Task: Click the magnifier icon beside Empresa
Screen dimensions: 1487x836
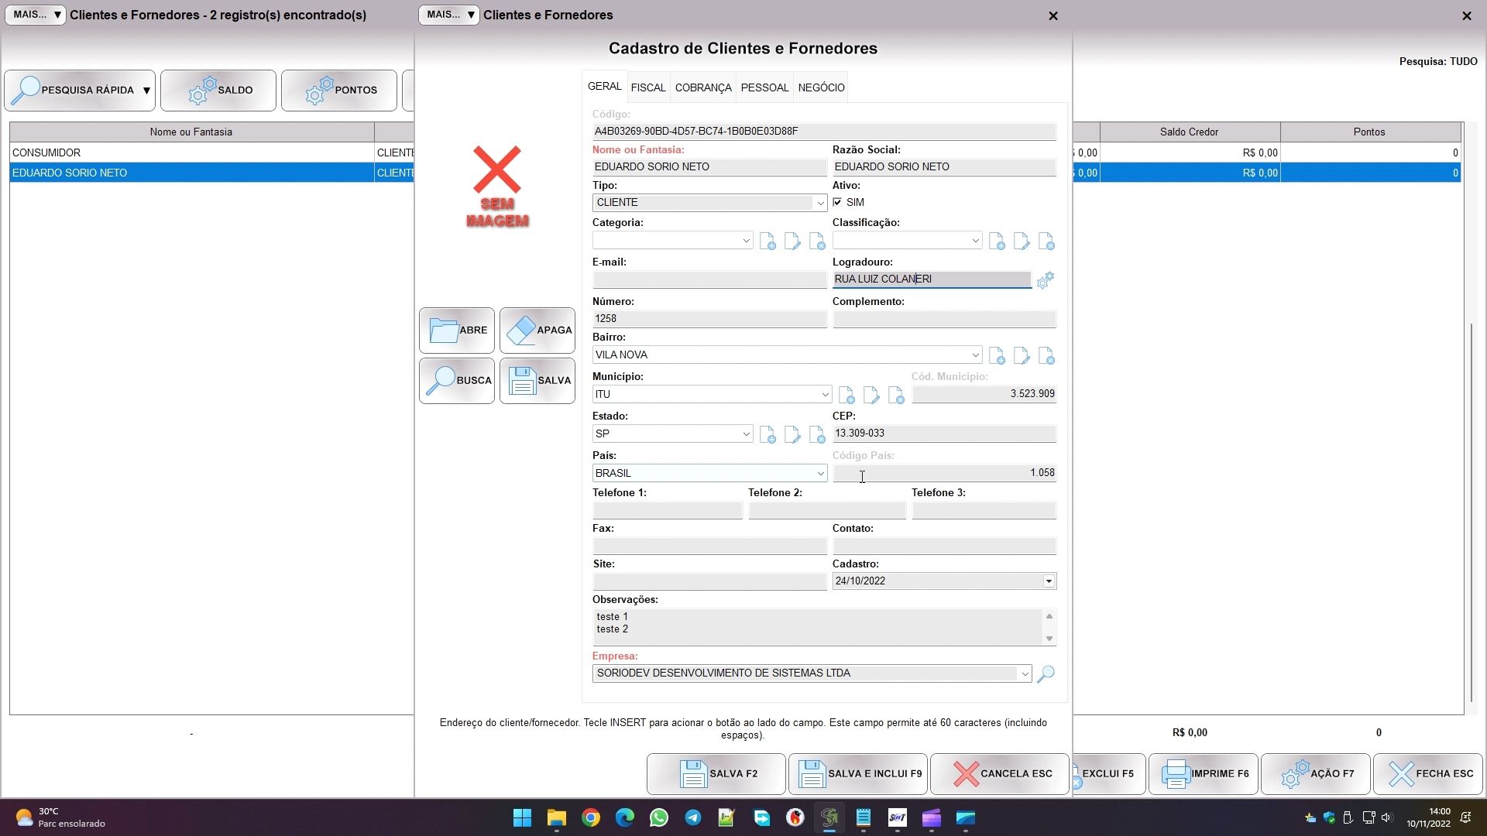Action: [1046, 674]
